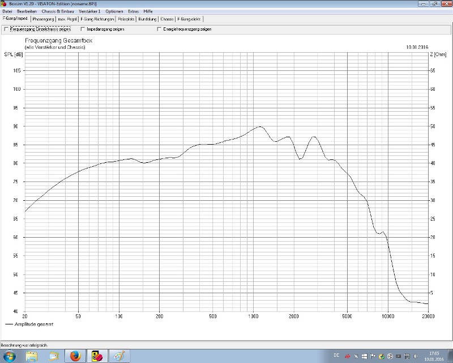Open the Optionen menu
The image size is (453, 363).
coord(114,11)
